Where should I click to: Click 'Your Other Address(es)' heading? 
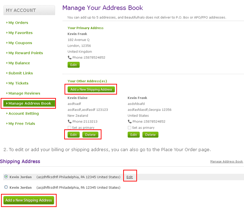(x=87, y=81)
